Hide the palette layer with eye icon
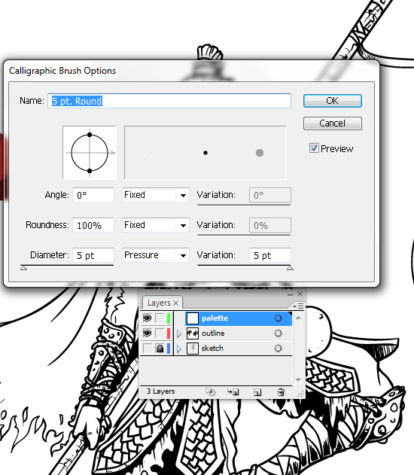This screenshot has width=414, height=475. [148, 318]
